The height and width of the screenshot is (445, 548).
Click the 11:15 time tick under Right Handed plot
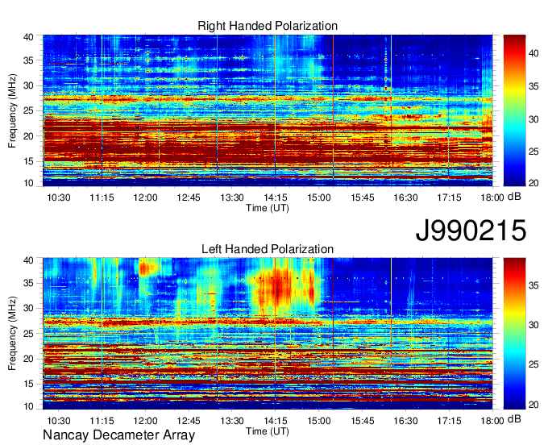pos(102,198)
